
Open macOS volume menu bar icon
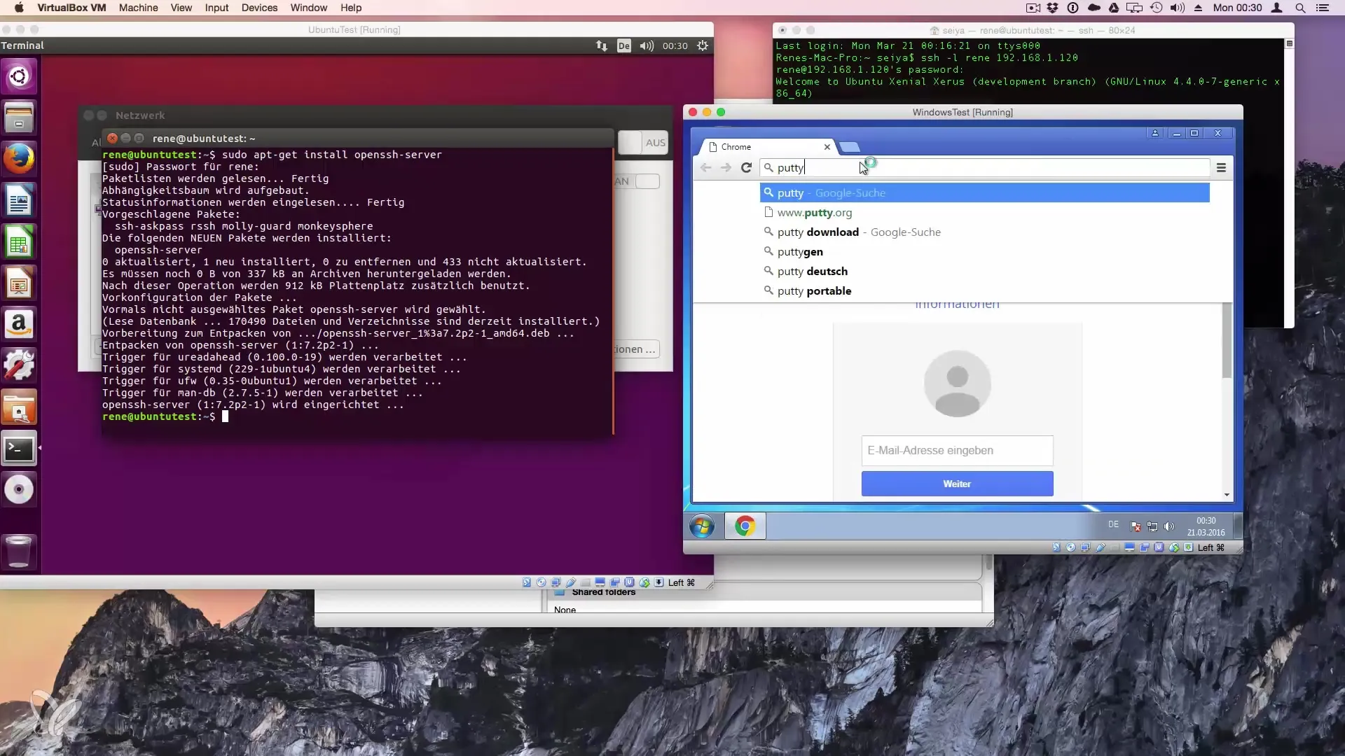point(1178,8)
